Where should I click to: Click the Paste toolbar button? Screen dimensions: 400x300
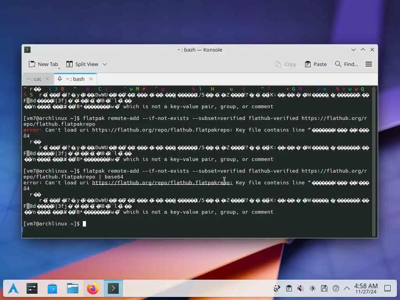coord(316,64)
